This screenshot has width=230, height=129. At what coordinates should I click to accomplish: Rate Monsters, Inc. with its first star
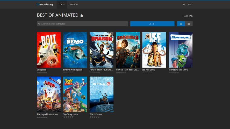point(170,72)
